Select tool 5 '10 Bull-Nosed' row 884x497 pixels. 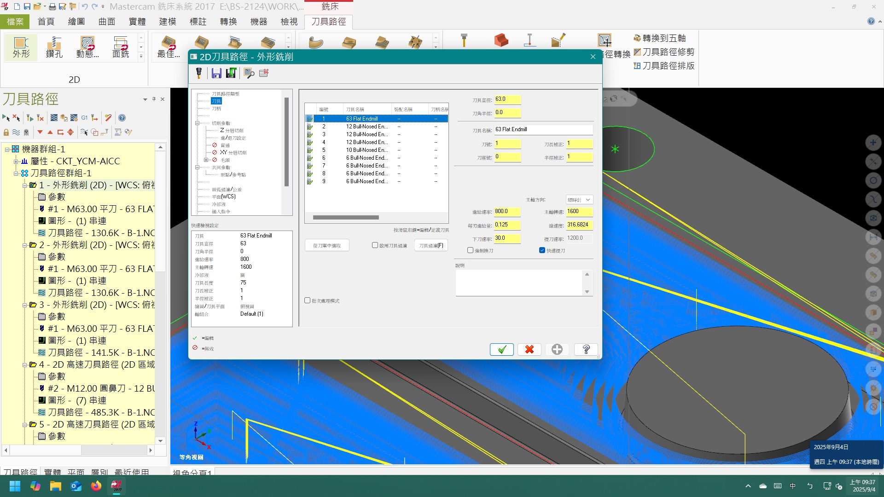[377, 150]
